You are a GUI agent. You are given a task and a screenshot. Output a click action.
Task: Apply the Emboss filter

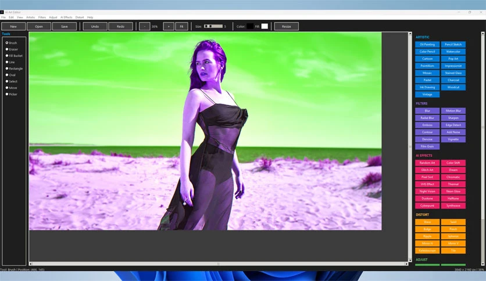(x=427, y=125)
